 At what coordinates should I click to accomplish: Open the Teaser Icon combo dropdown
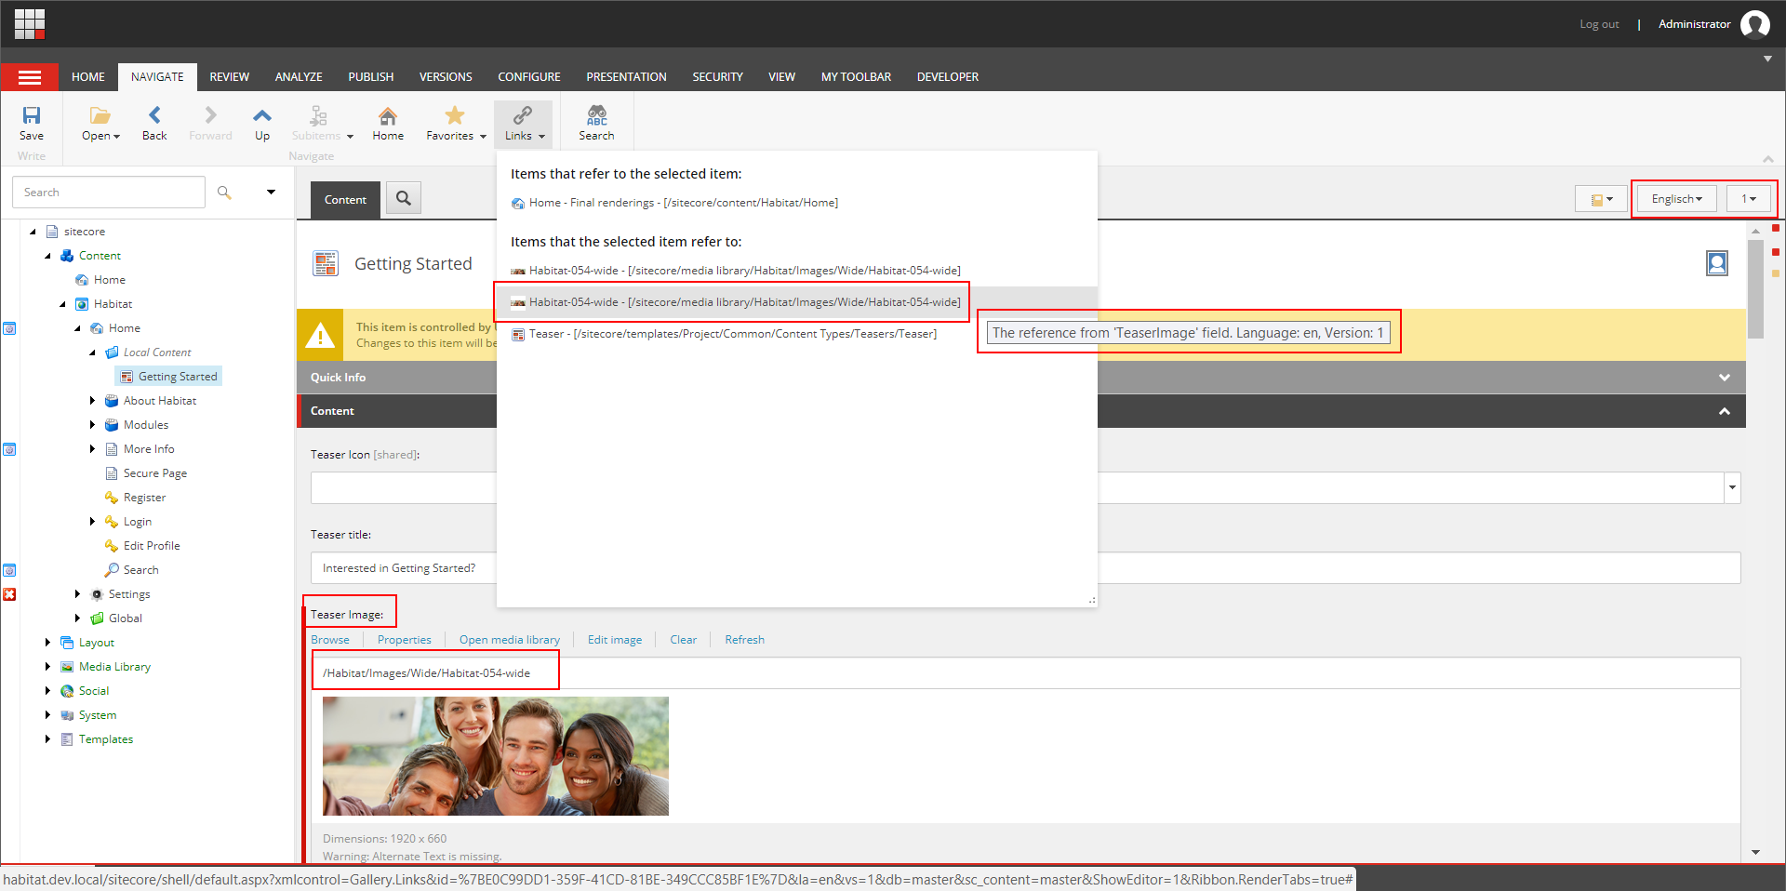click(x=1731, y=487)
